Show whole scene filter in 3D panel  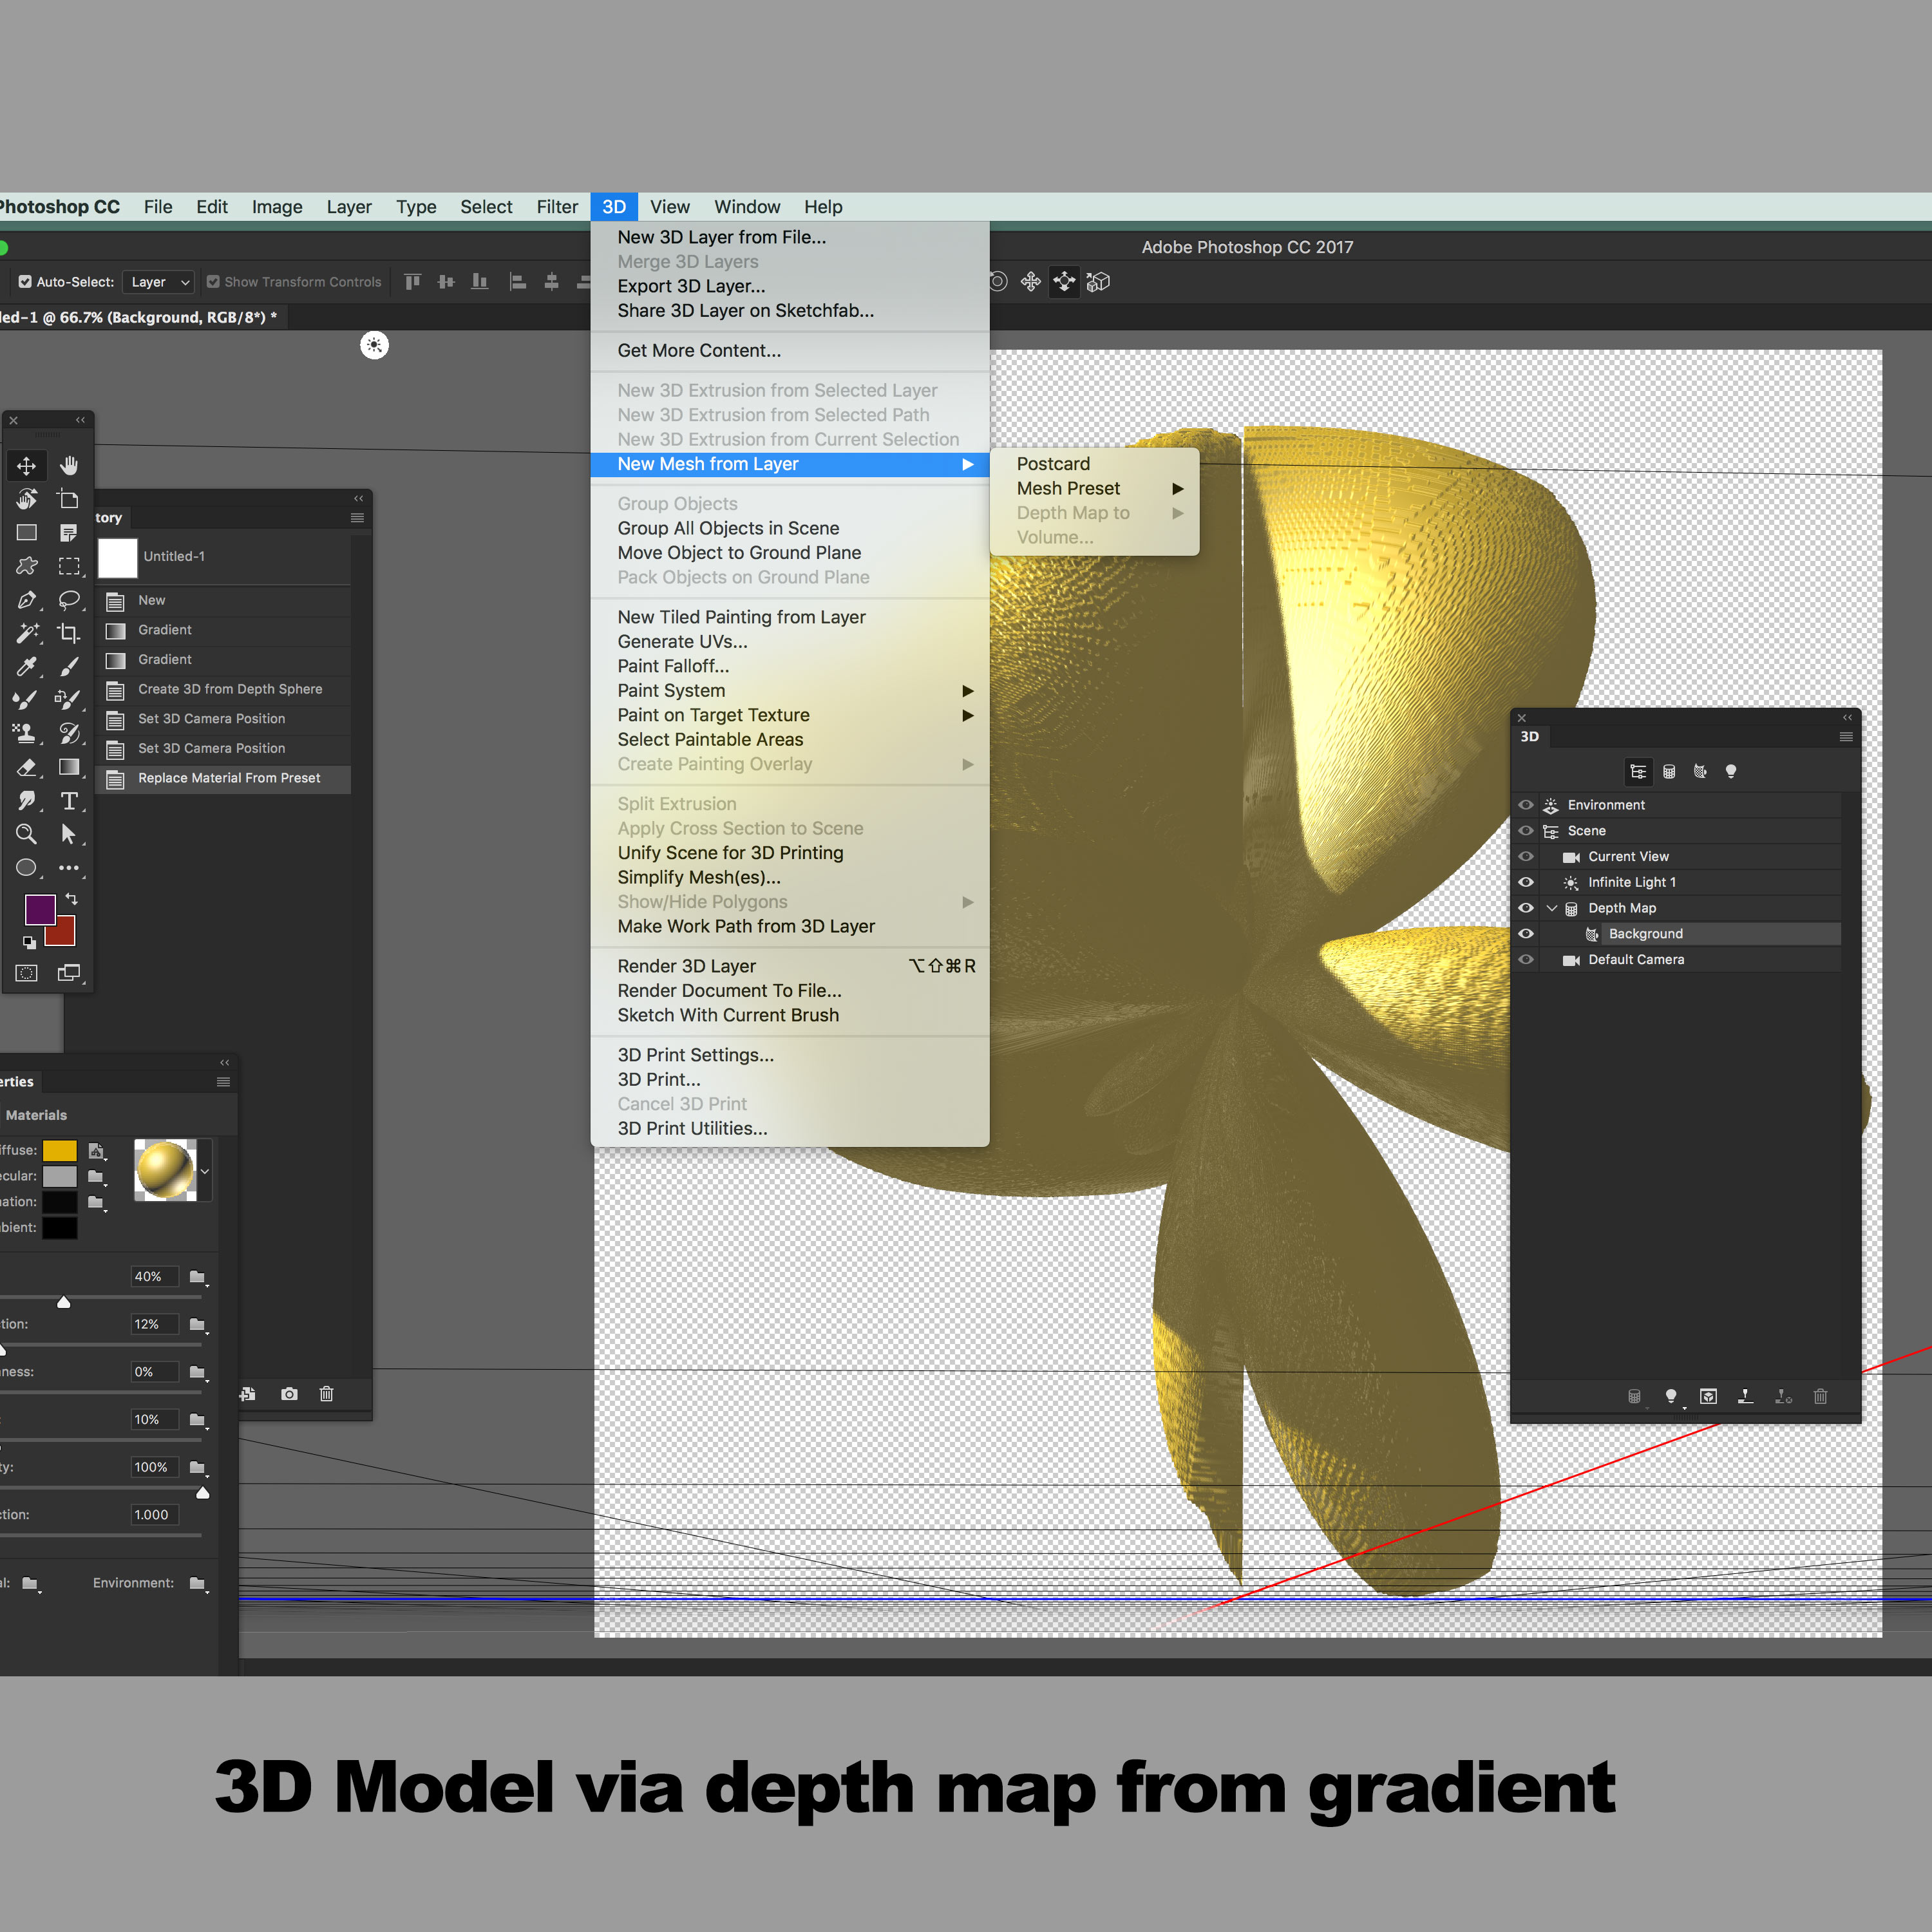1638,771
